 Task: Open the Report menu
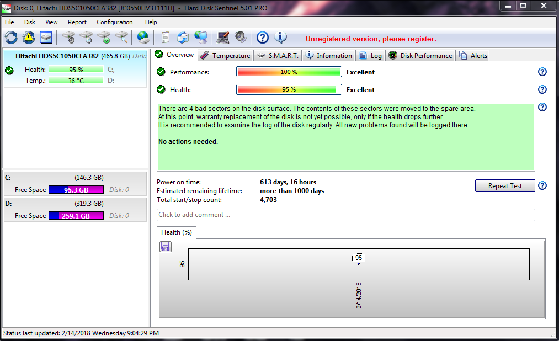77,22
